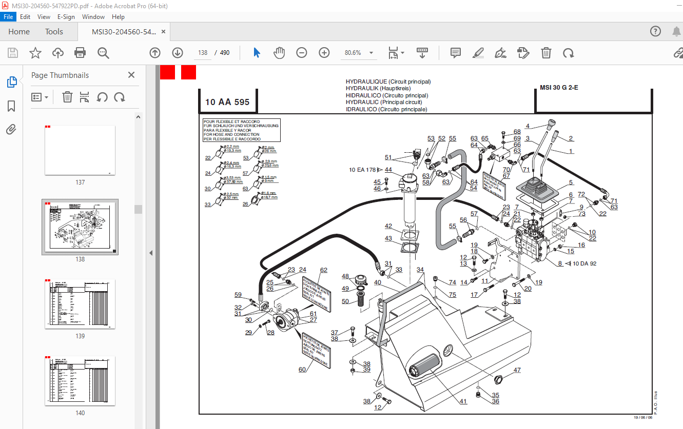This screenshot has width=683, height=429.
Task: Open the View menu
Action: [44, 17]
